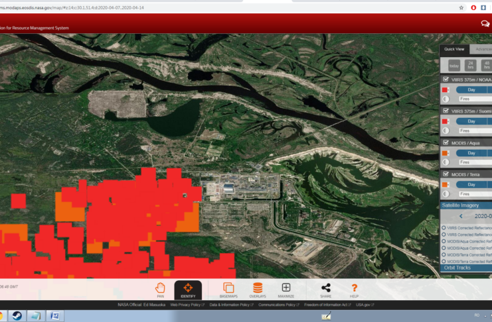Open the USA.gov link
Screen dimensions: 492x322
click(365, 305)
